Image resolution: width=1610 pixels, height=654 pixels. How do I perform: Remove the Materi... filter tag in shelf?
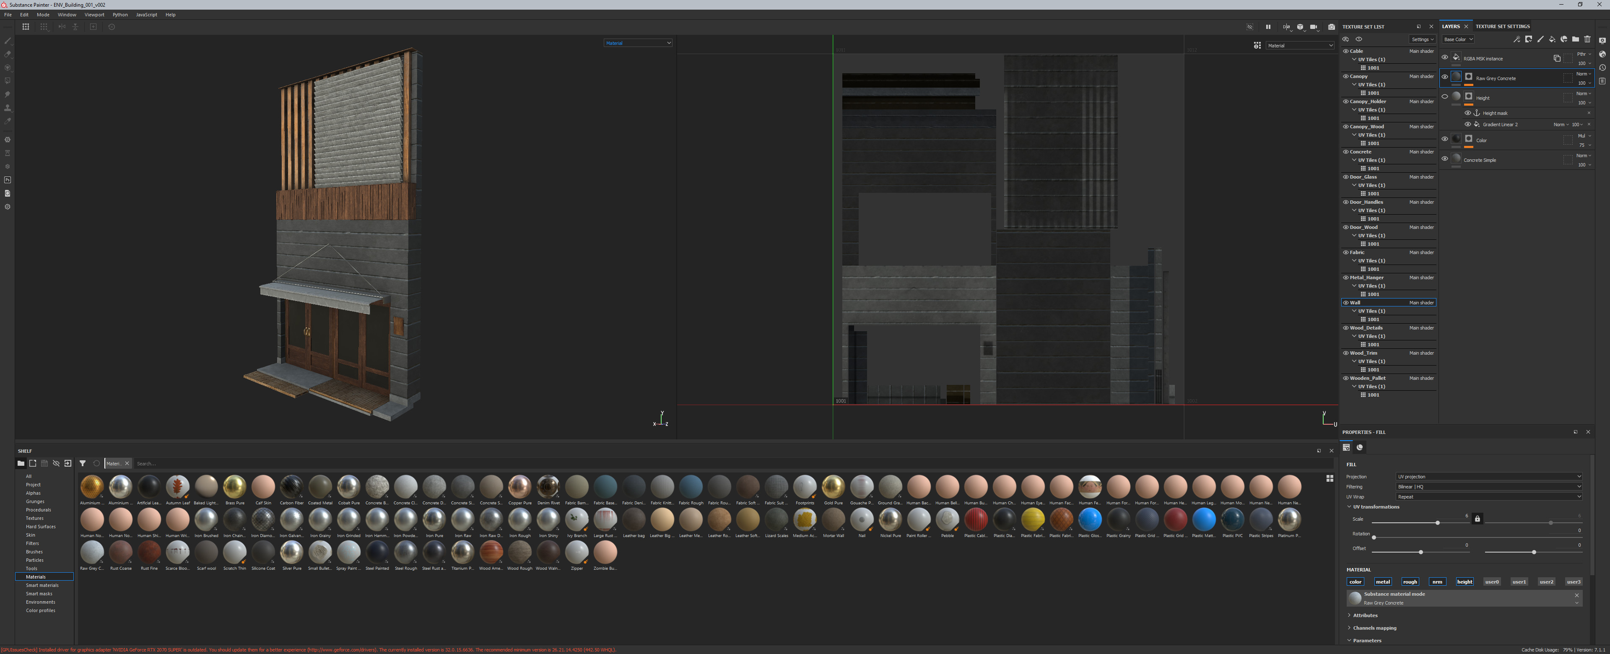[x=127, y=463]
